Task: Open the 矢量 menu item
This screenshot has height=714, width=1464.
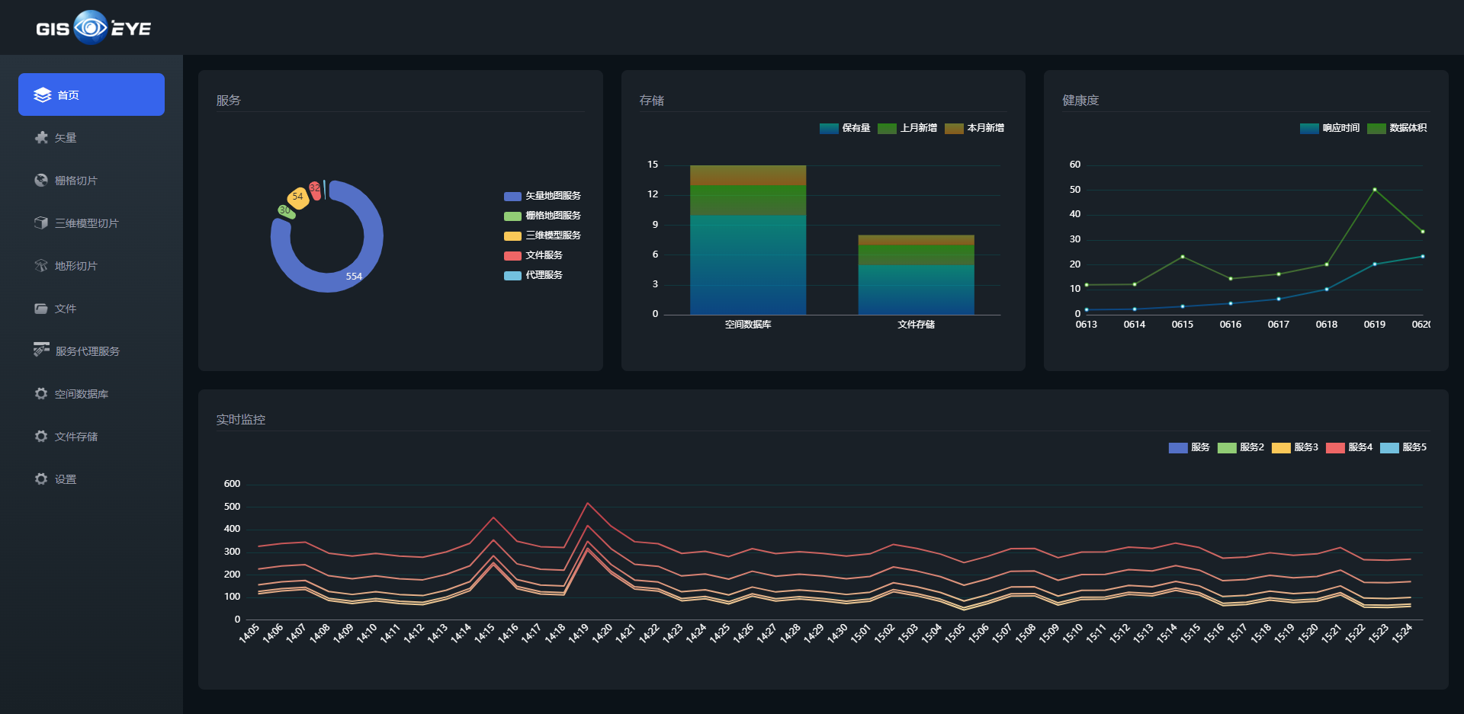Action: coord(91,137)
